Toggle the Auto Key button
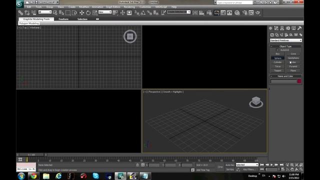Screen dimensions: 320x180 pos(230,165)
